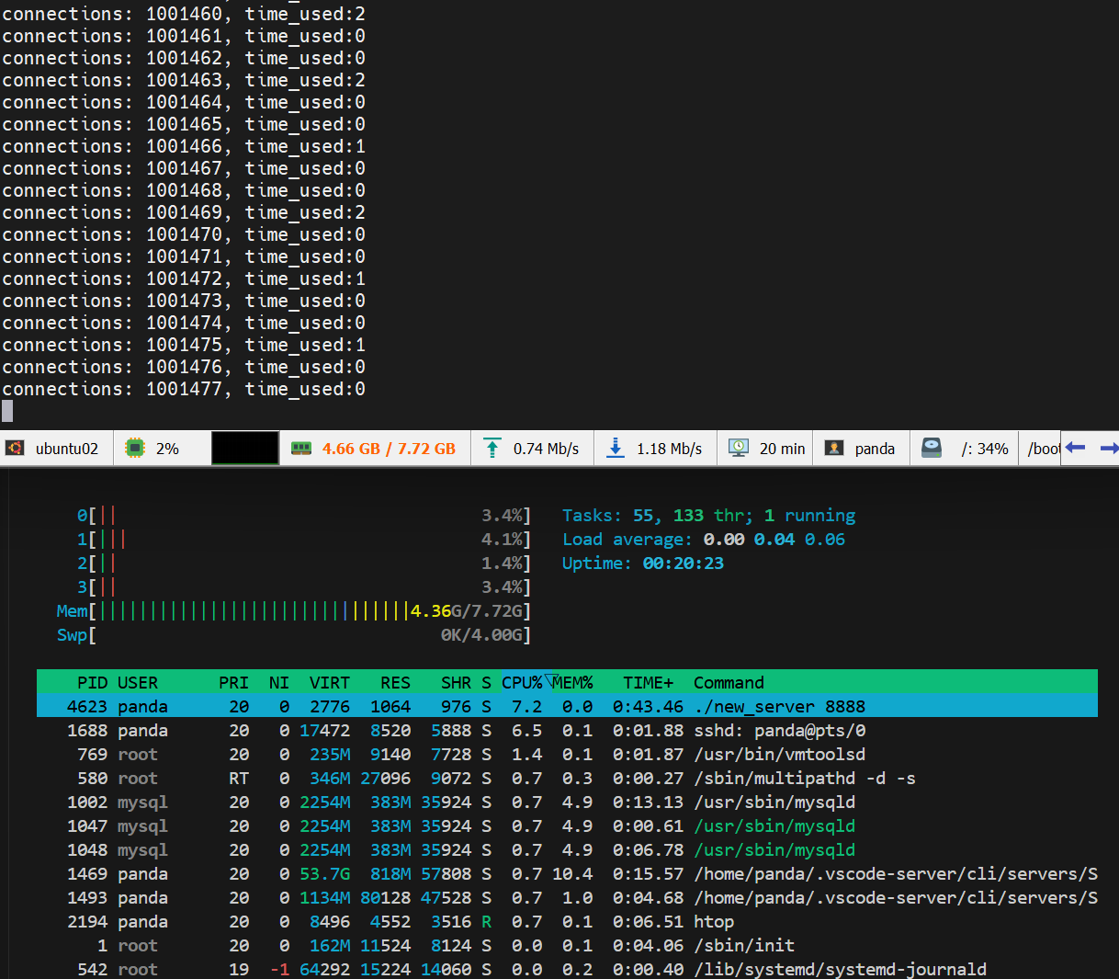1119x979 pixels.
Task: Click the Tasks: 55, 133 thr text
Action: pyautogui.click(x=657, y=515)
